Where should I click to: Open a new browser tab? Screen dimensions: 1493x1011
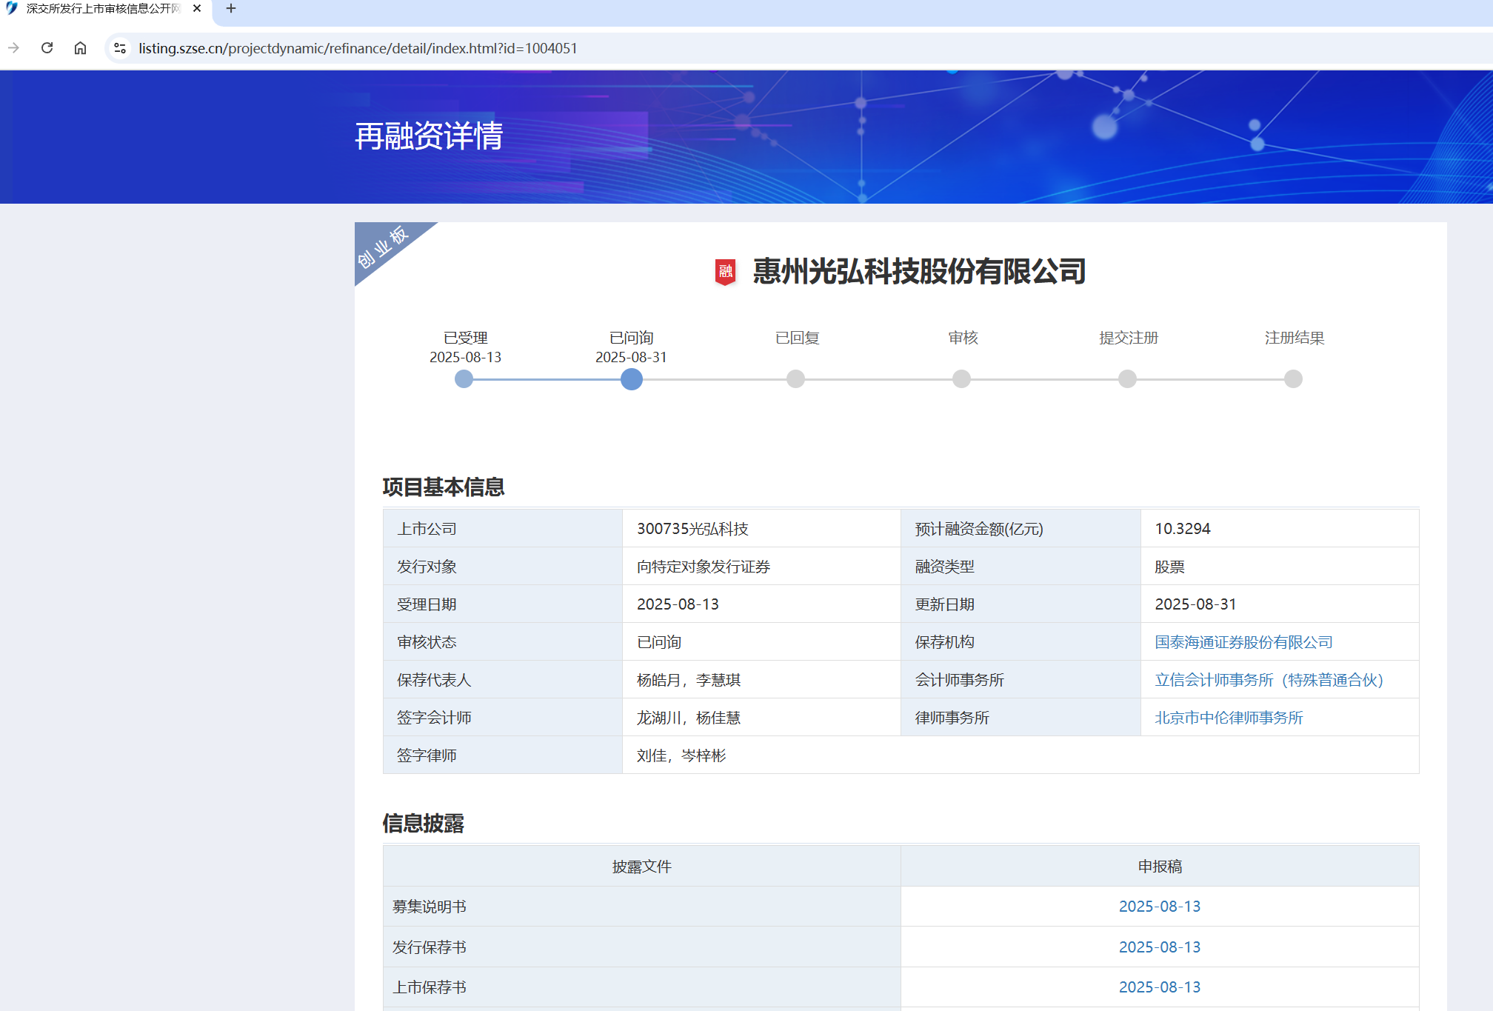[231, 9]
